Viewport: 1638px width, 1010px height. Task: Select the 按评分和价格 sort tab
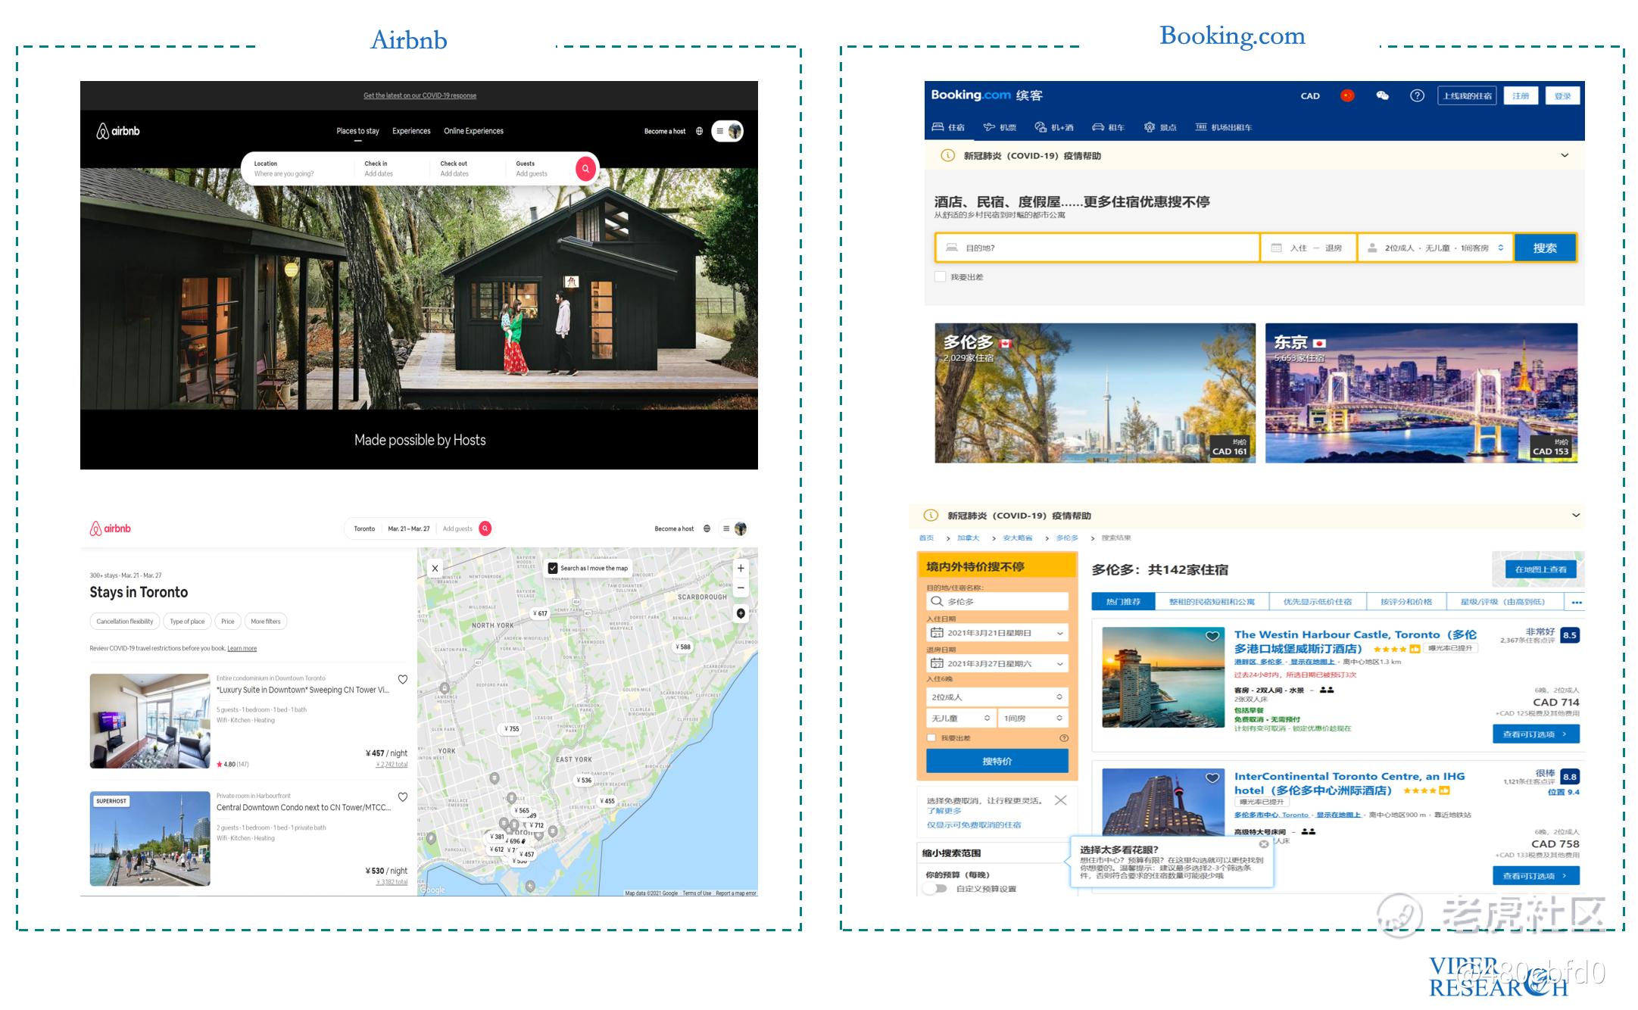1406,602
